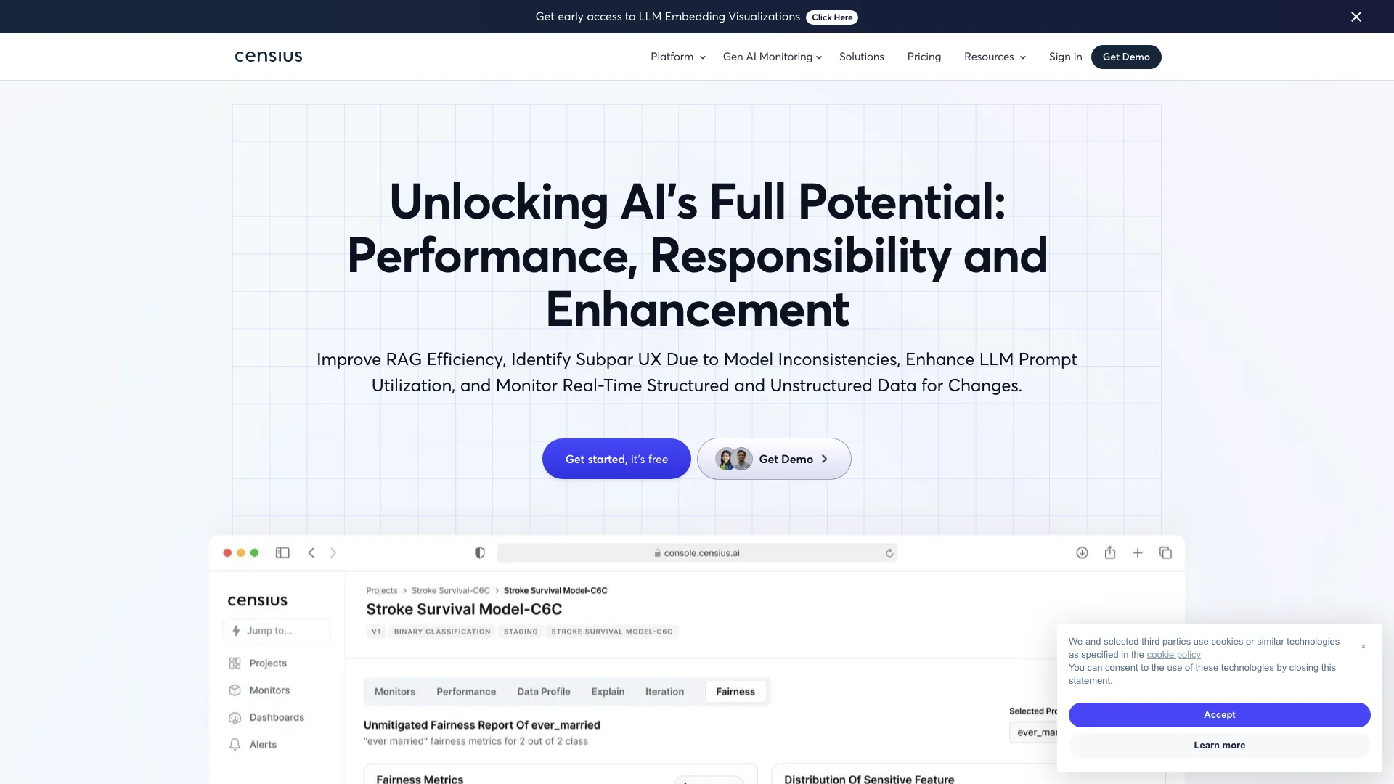The height and width of the screenshot is (784, 1394).
Task: Open the Platform dropdown menu
Action: (677, 57)
